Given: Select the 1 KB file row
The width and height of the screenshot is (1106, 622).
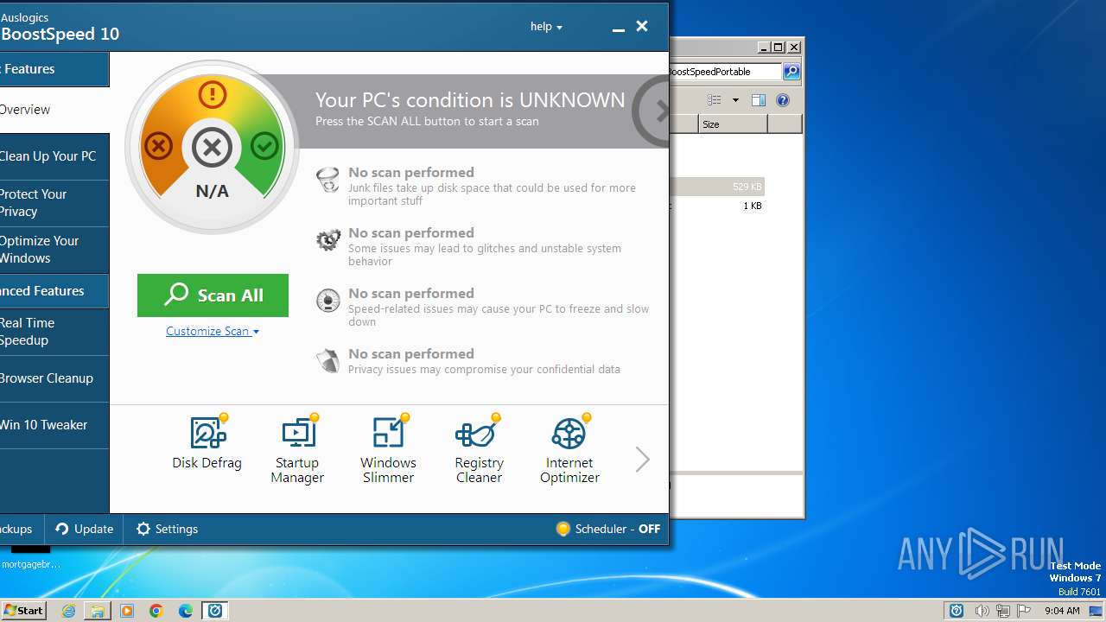Looking at the screenshot, I should click(x=717, y=206).
